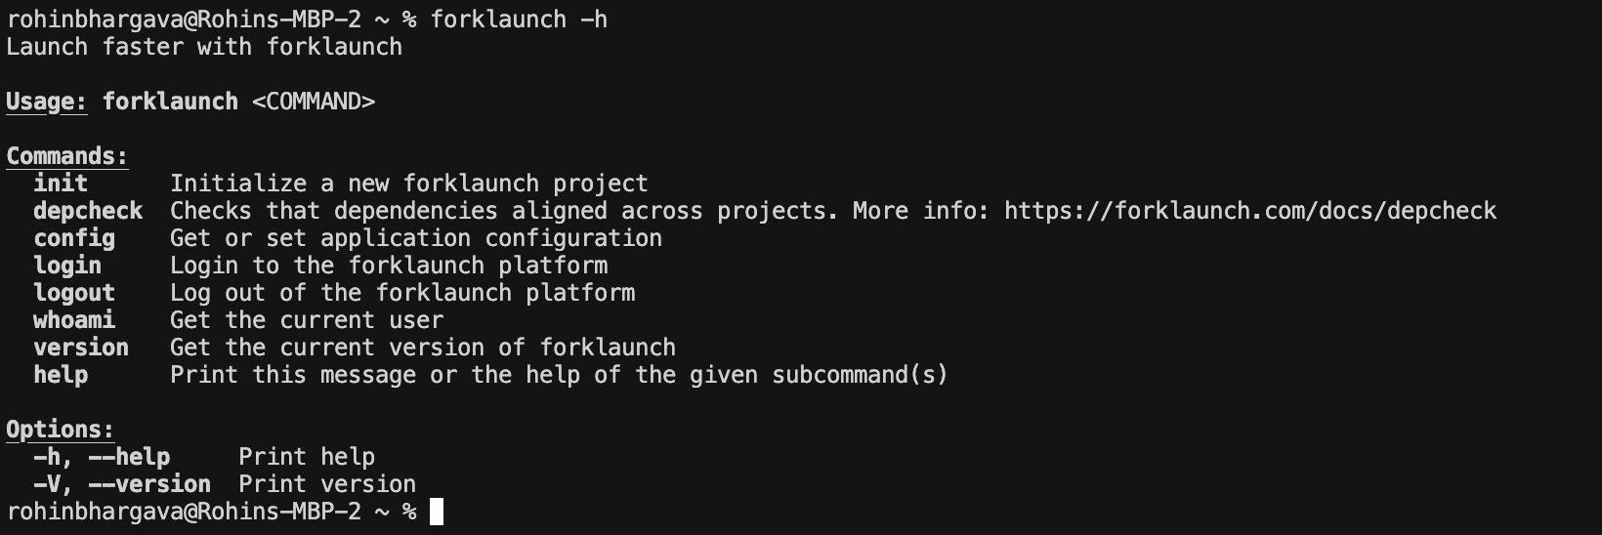Image resolution: width=1602 pixels, height=535 pixels.
Task: Click the 'login' command name
Action: 67,266
